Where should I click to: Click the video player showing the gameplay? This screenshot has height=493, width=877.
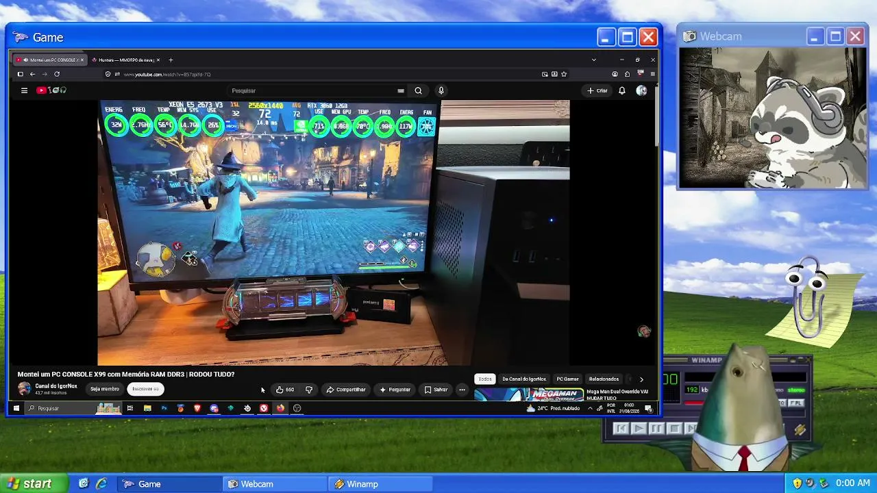(x=333, y=233)
